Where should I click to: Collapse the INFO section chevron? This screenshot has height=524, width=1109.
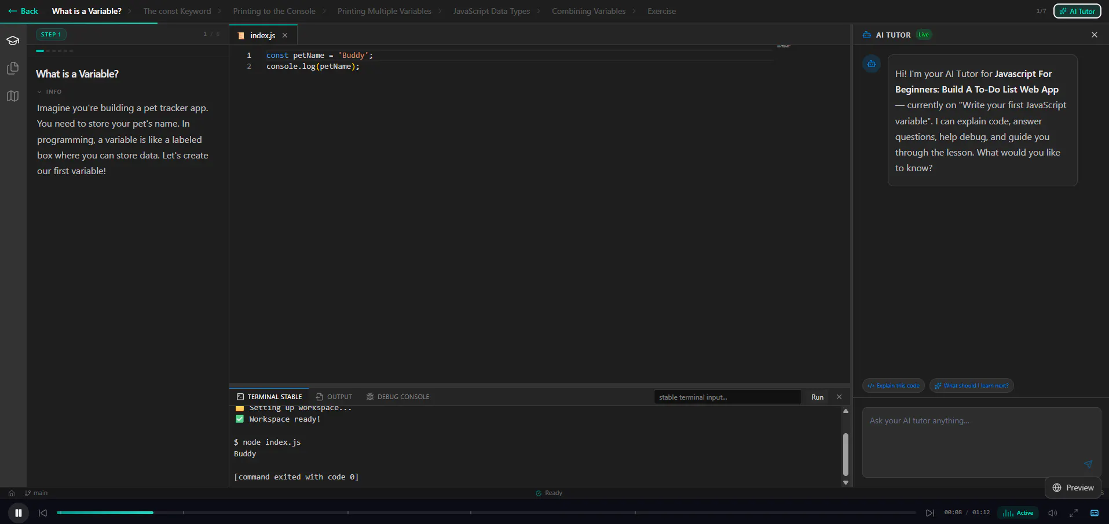pyautogui.click(x=39, y=92)
